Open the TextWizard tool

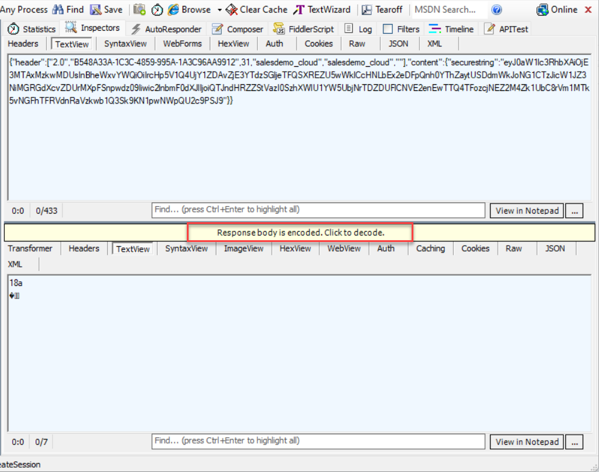(322, 10)
